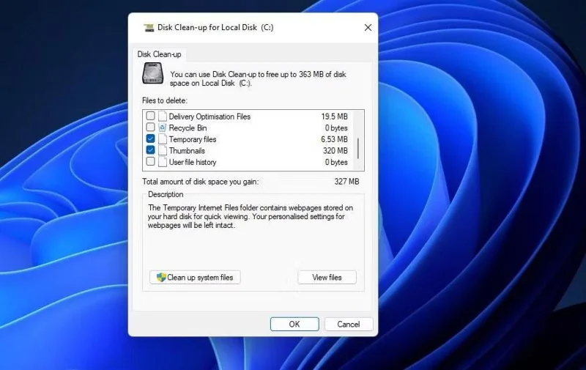Click the 327 MB total gain value
Screen dimensions: 586x370
point(346,182)
